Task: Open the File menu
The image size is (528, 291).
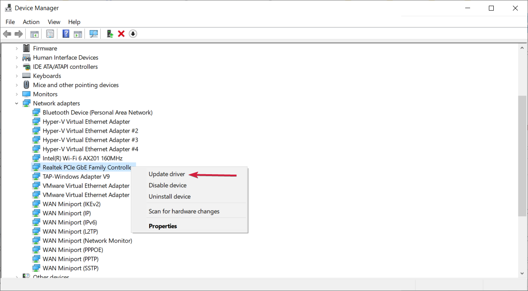Action: pyautogui.click(x=10, y=22)
